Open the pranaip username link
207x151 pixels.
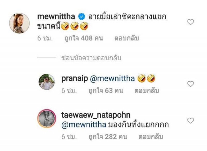(75, 79)
